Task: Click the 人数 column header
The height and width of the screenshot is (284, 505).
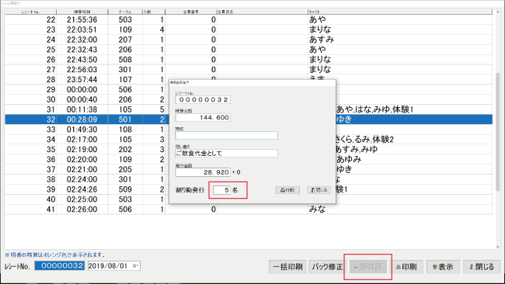Action: click(x=154, y=12)
